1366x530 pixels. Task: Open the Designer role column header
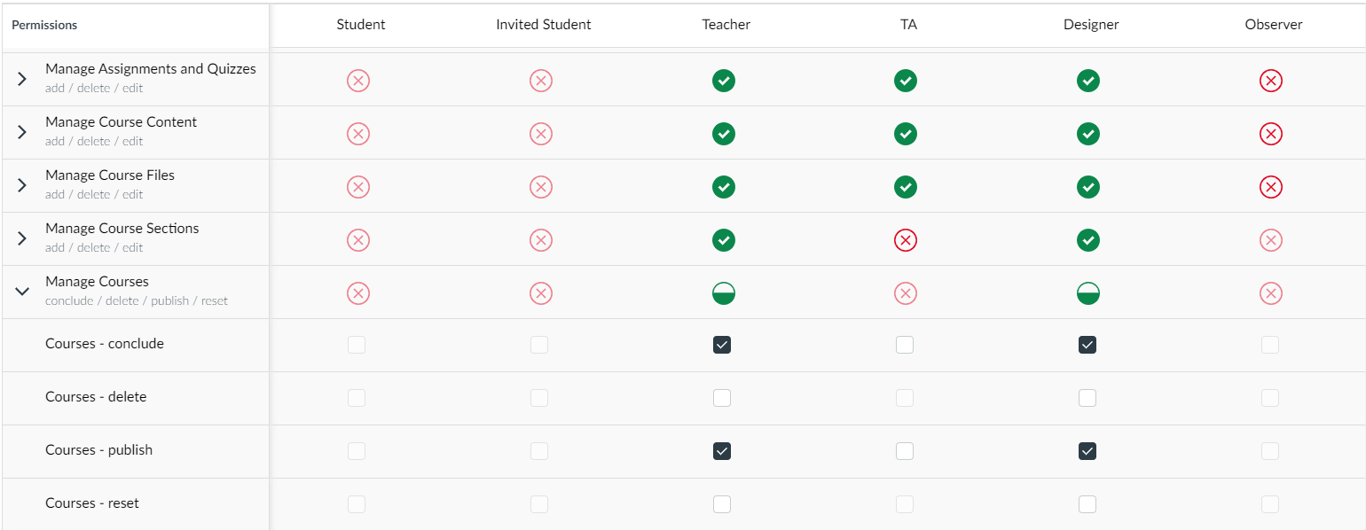[x=1091, y=25]
